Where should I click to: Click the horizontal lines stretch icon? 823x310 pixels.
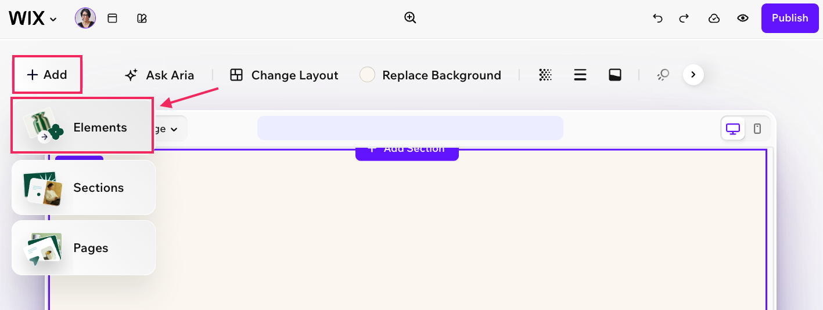tap(580, 75)
